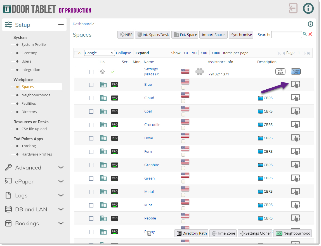Check the checkbox for Fern row
Image resolution: width=321 pixels, height=246 pixels.
click(91, 152)
